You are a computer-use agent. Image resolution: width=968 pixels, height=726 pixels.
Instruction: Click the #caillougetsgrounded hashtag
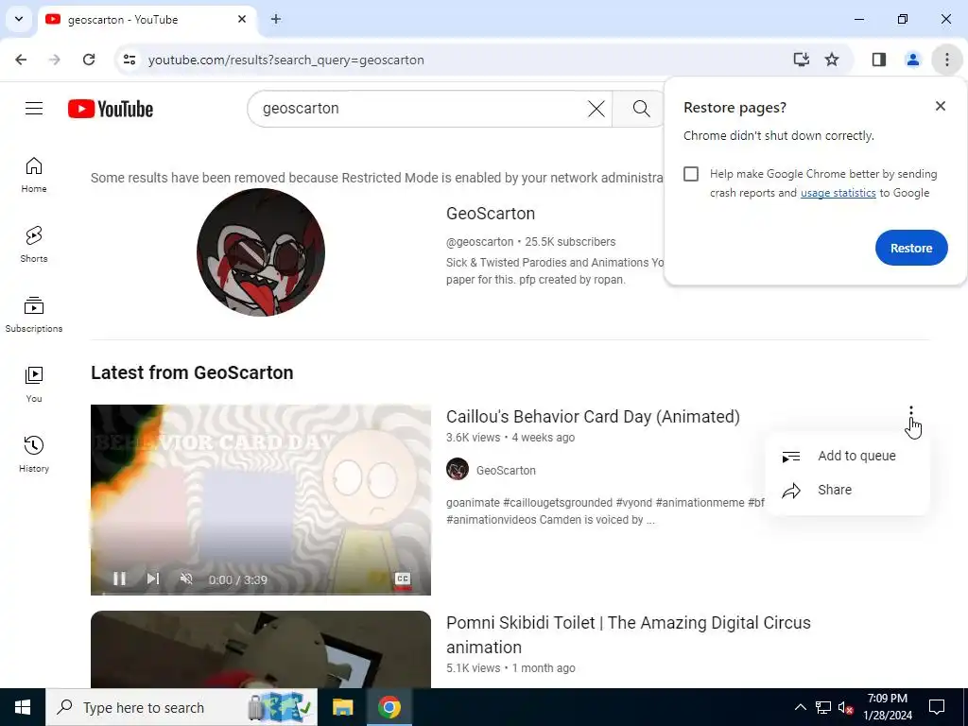(x=558, y=503)
